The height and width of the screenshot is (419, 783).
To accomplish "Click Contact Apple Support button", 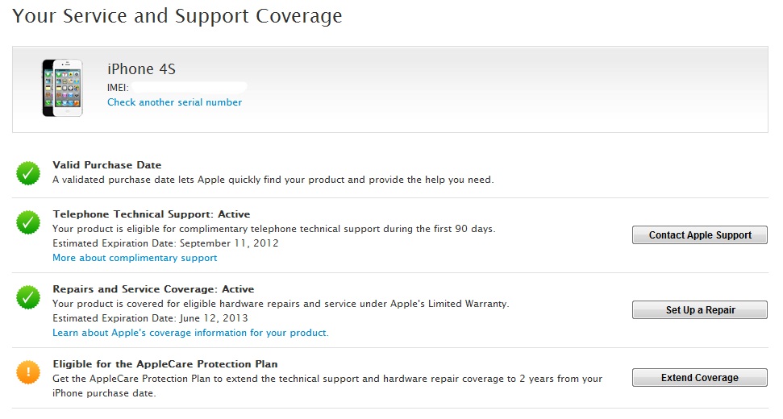I will coord(700,235).
